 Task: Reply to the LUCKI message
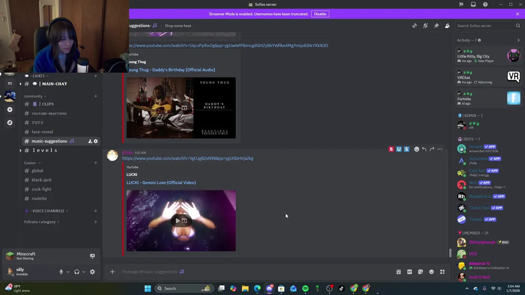[424, 149]
